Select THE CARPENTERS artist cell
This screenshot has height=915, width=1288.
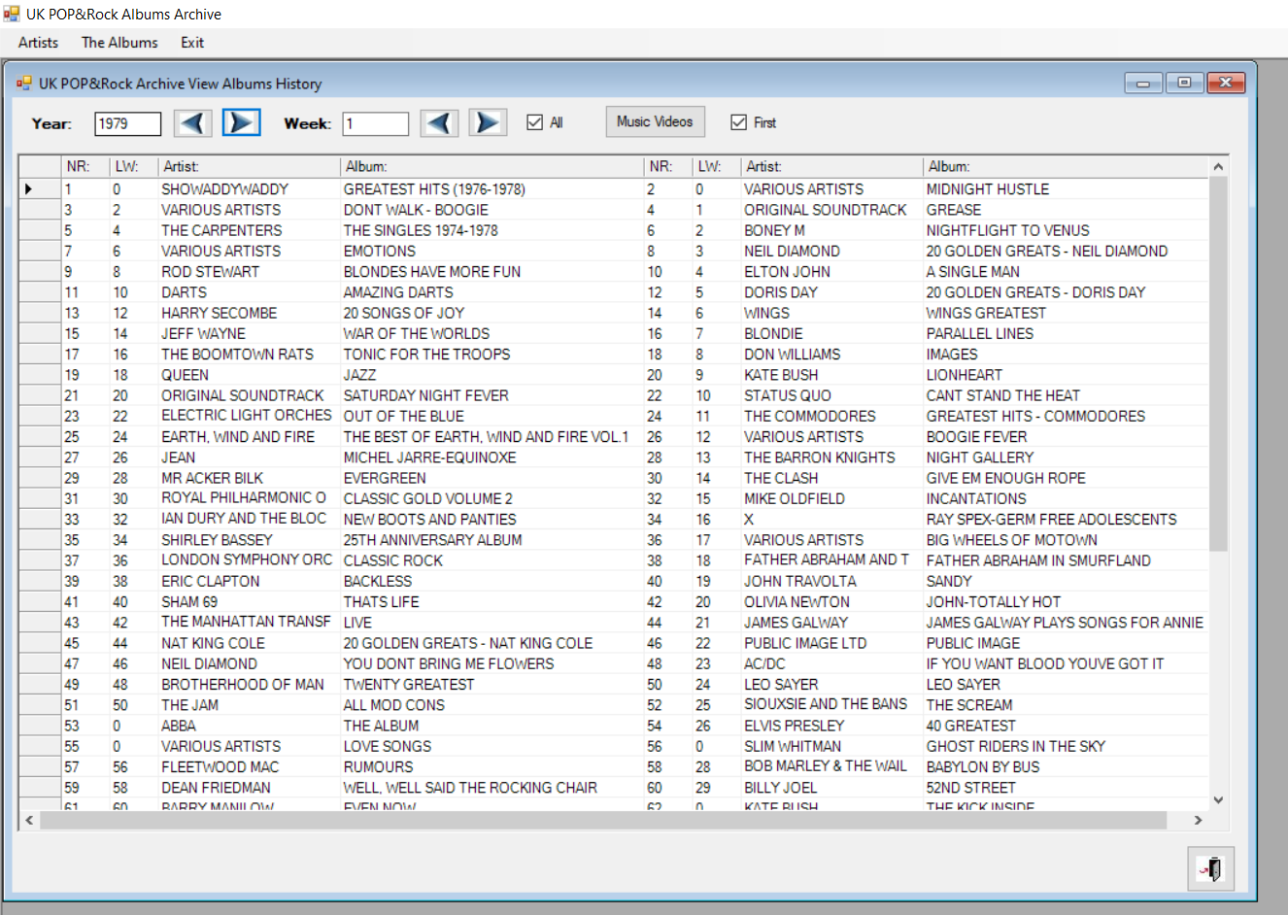pyautogui.click(x=249, y=230)
